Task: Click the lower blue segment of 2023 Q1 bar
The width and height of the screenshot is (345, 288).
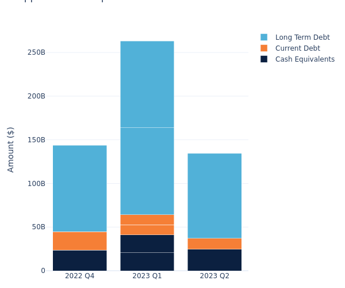Action: point(147,171)
